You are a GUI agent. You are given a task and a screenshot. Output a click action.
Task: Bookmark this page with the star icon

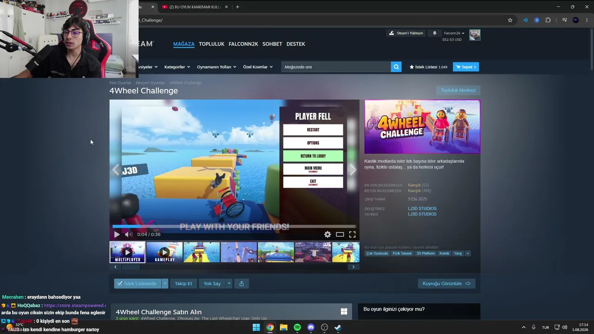click(x=510, y=20)
